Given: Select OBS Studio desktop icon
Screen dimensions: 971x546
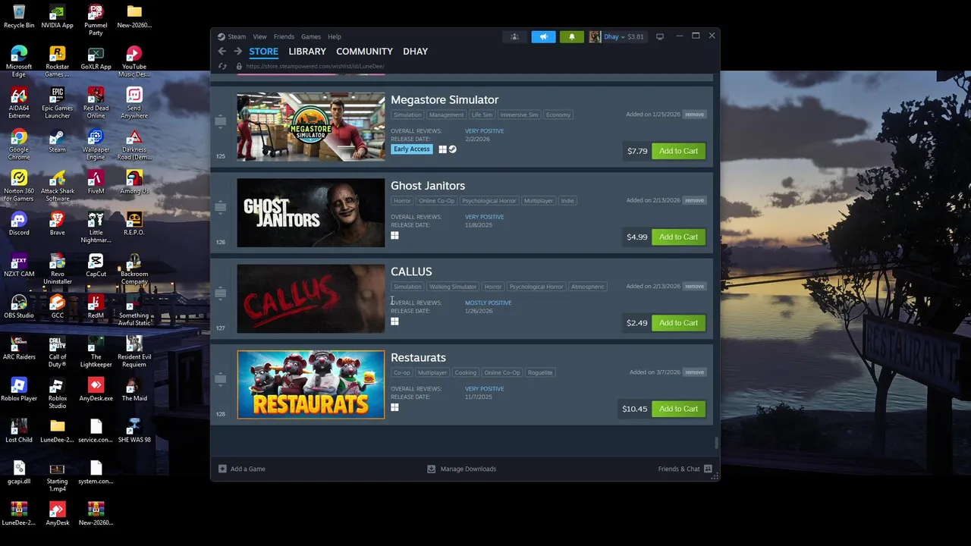Looking at the screenshot, I should (19, 306).
